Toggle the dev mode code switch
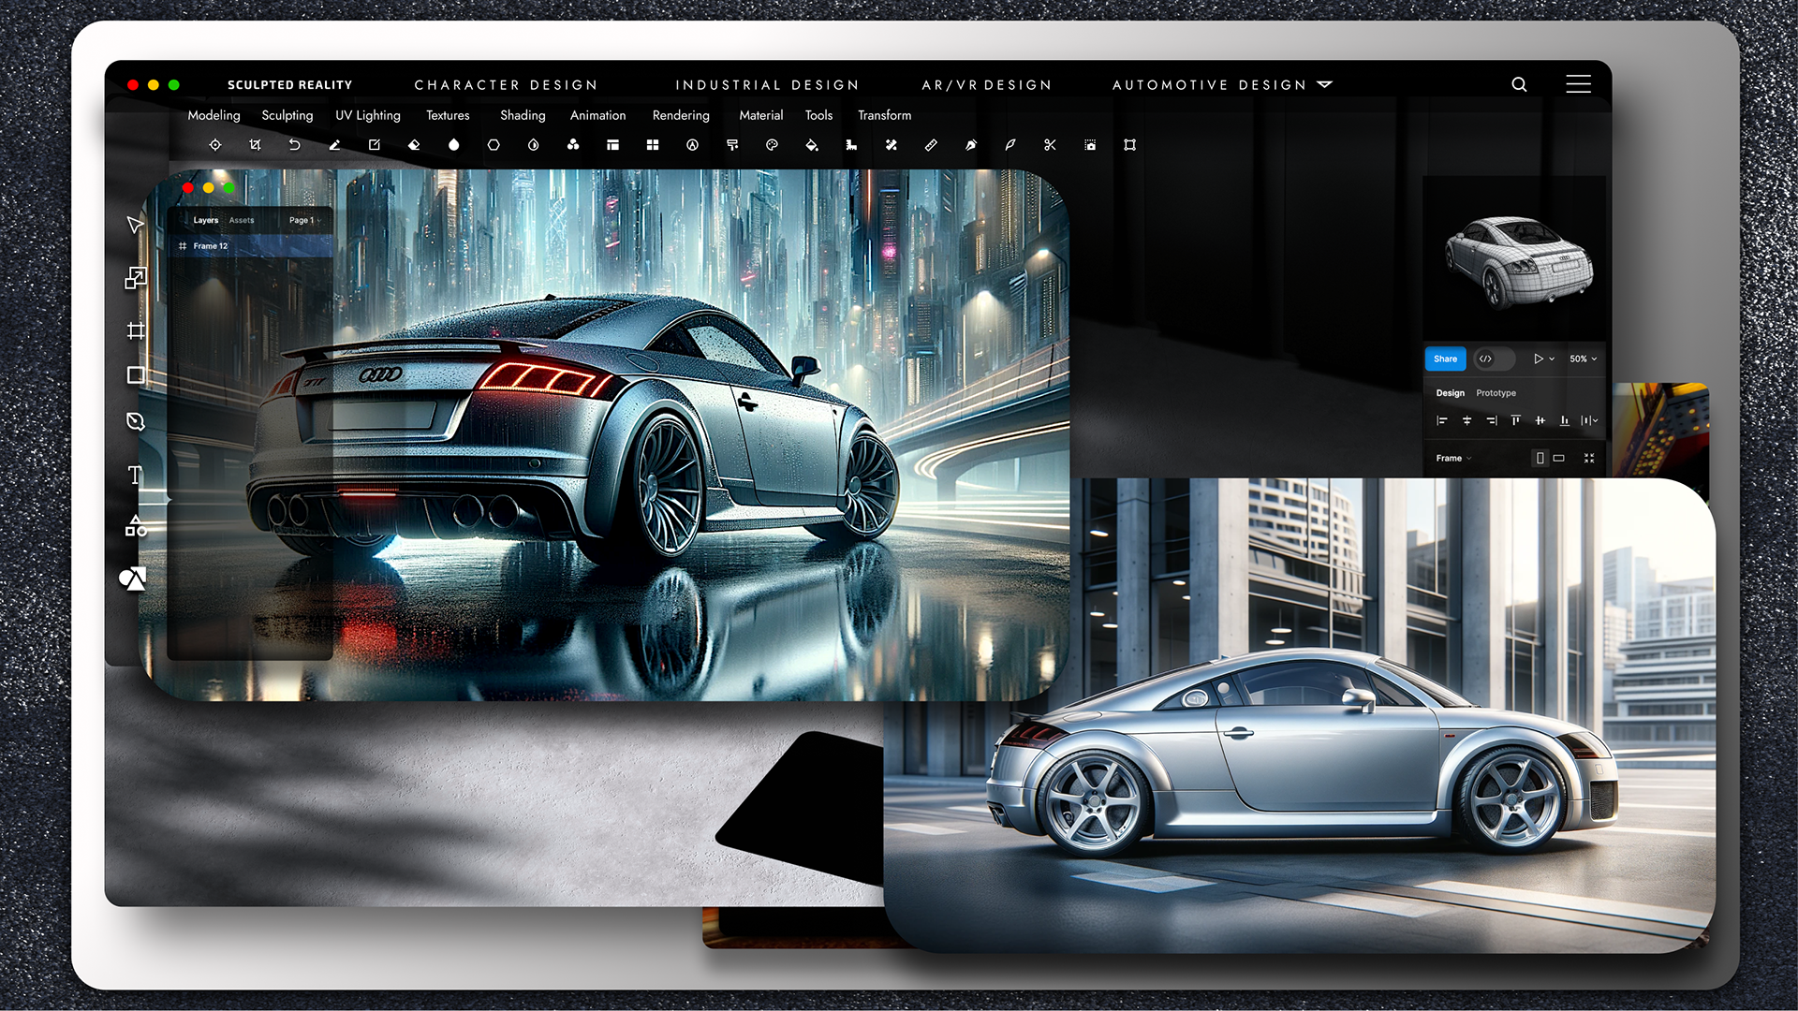The height and width of the screenshot is (1011, 1798). (1494, 359)
